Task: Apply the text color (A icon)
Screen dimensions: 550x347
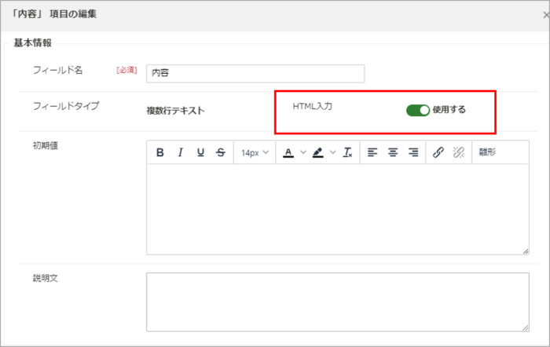Action: [288, 152]
